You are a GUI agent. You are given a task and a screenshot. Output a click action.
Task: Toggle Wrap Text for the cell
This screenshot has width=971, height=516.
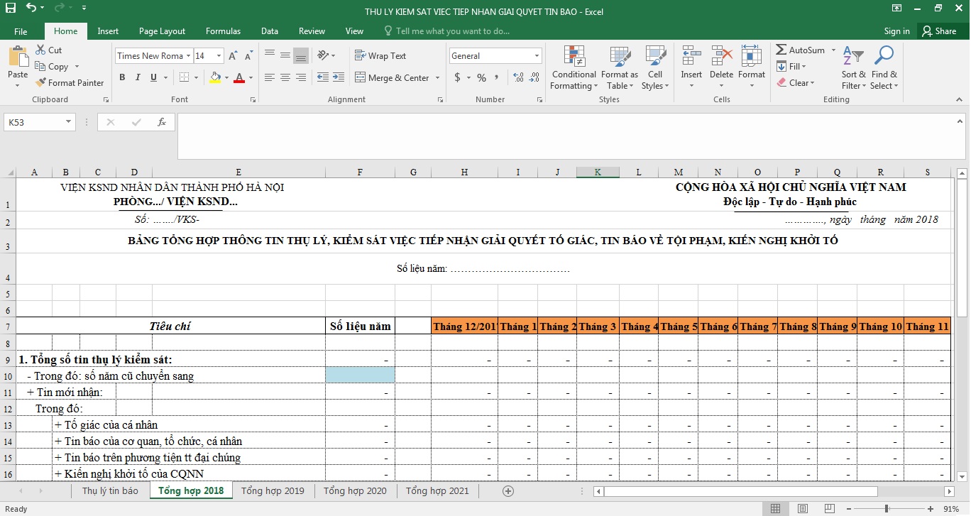[380, 56]
